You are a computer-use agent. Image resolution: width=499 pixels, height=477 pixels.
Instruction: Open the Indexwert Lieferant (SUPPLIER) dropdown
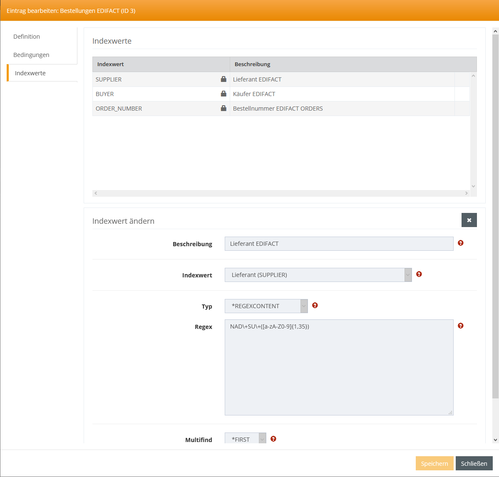[x=318, y=275]
